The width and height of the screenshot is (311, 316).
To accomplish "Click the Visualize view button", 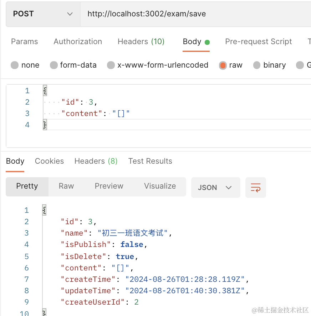I will point(160,186).
